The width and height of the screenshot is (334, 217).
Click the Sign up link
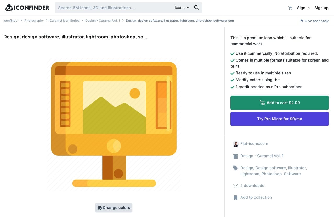321,8
